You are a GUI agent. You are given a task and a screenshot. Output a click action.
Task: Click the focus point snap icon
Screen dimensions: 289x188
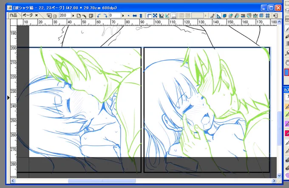tap(231, 16)
